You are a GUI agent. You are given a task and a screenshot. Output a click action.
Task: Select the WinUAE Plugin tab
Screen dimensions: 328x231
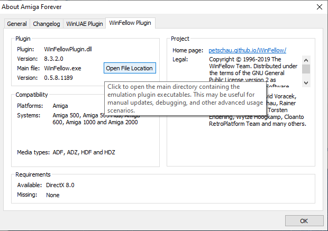85,24
